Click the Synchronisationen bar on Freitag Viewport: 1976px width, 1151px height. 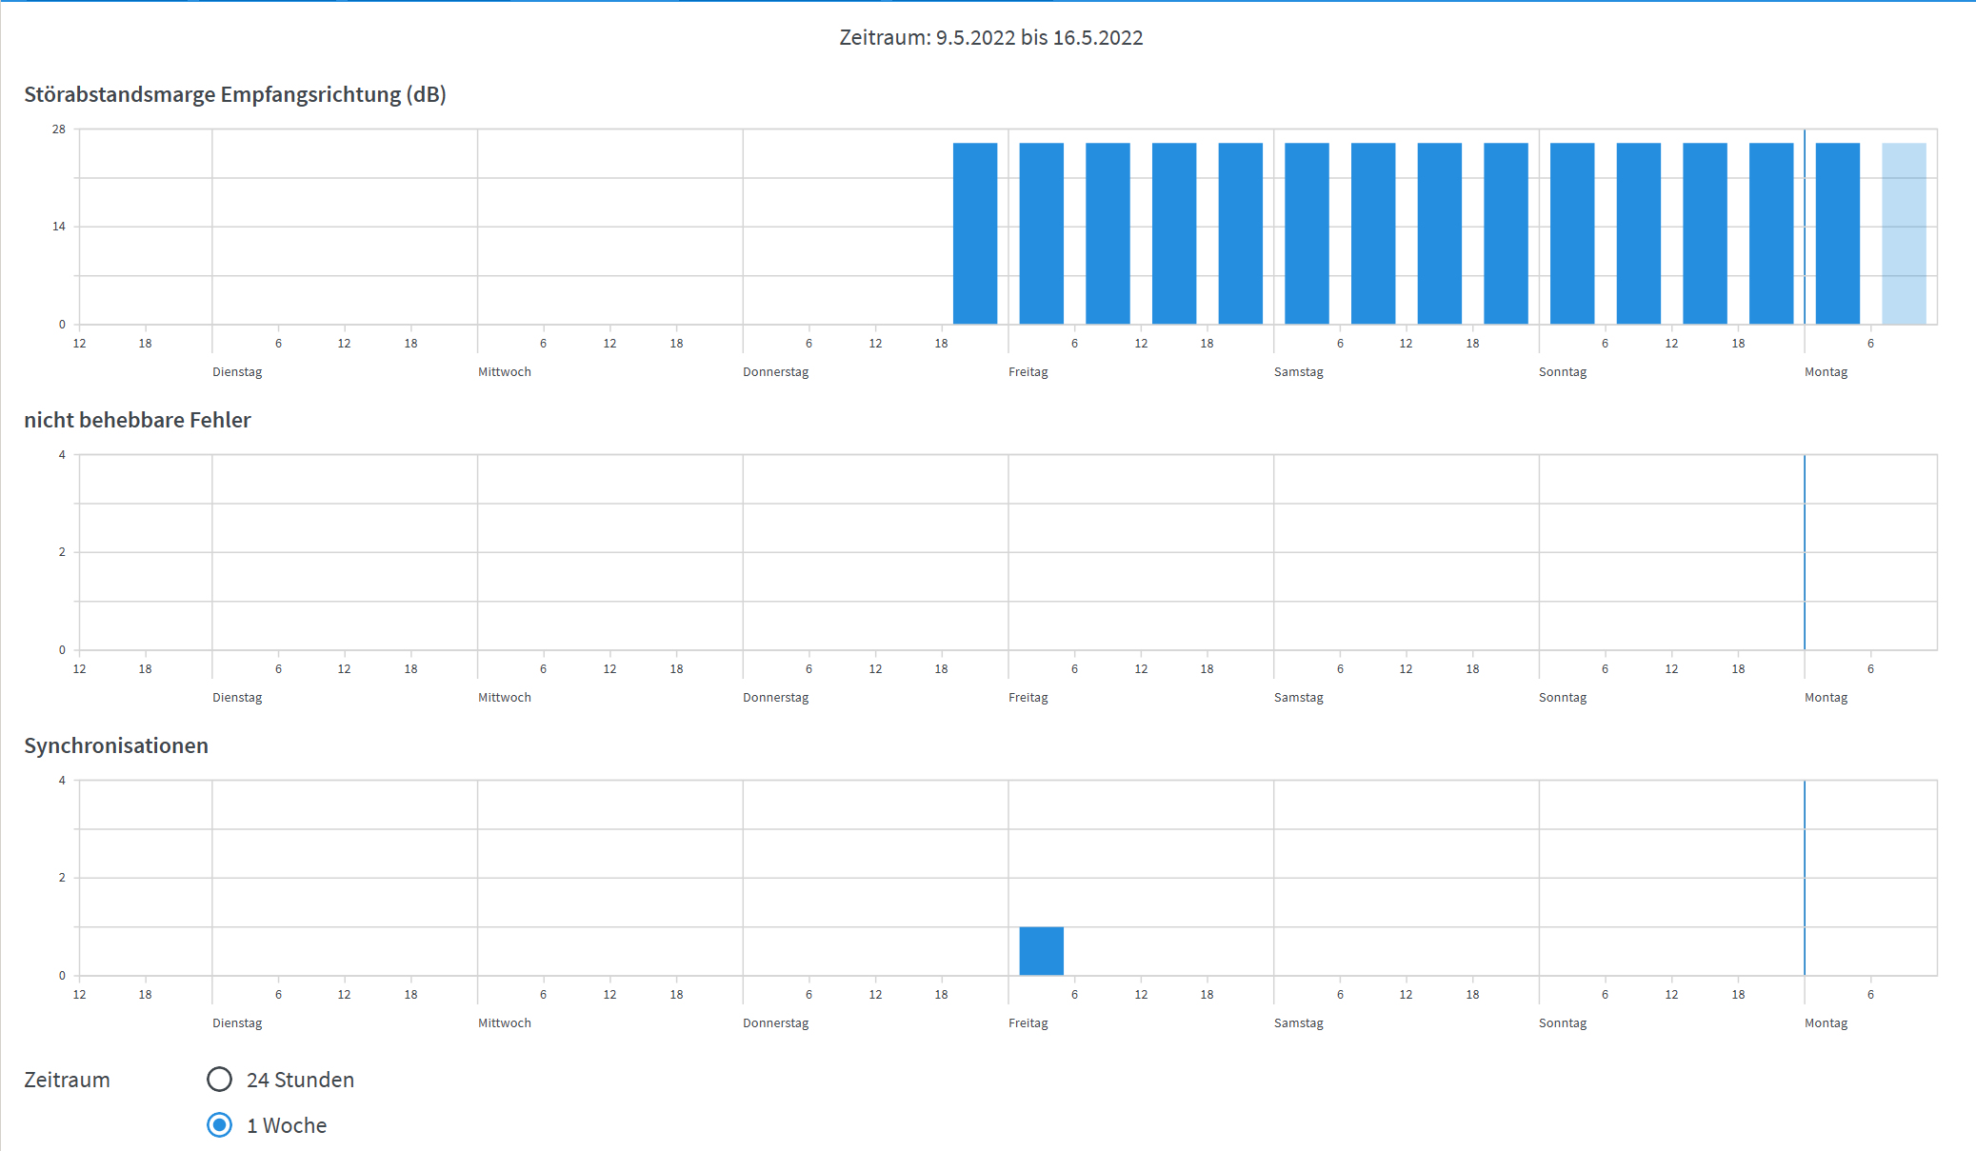tap(1041, 951)
